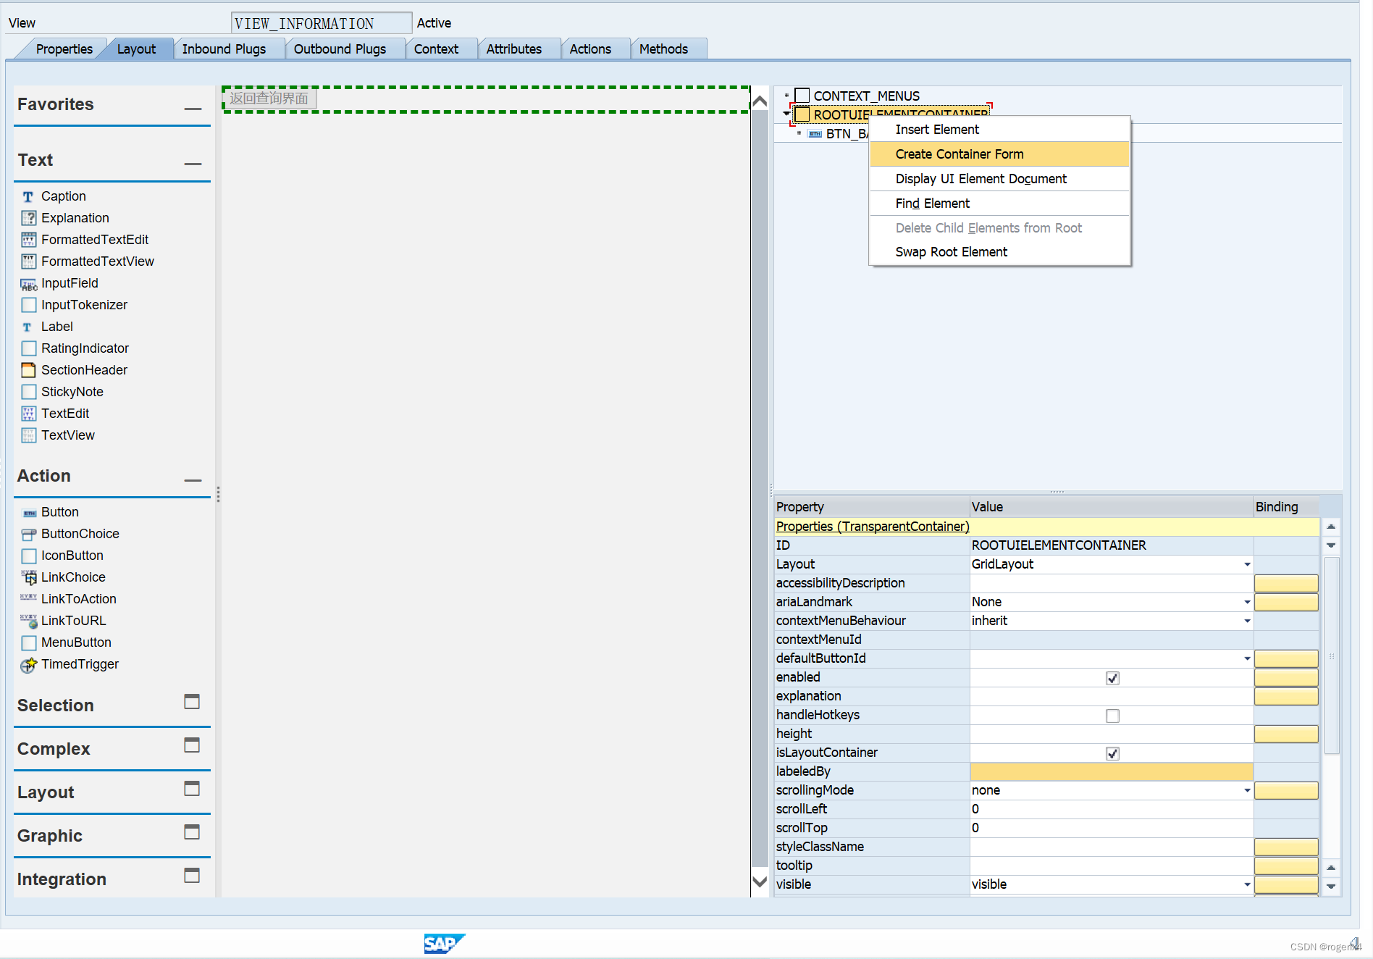The width and height of the screenshot is (1373, 959).
Task: Select the InputTokenizer icon
Action: tap(28, 305)
